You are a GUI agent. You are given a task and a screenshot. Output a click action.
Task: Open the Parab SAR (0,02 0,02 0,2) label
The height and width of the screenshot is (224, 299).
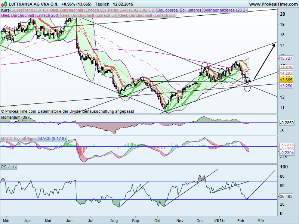coord(132,10)
